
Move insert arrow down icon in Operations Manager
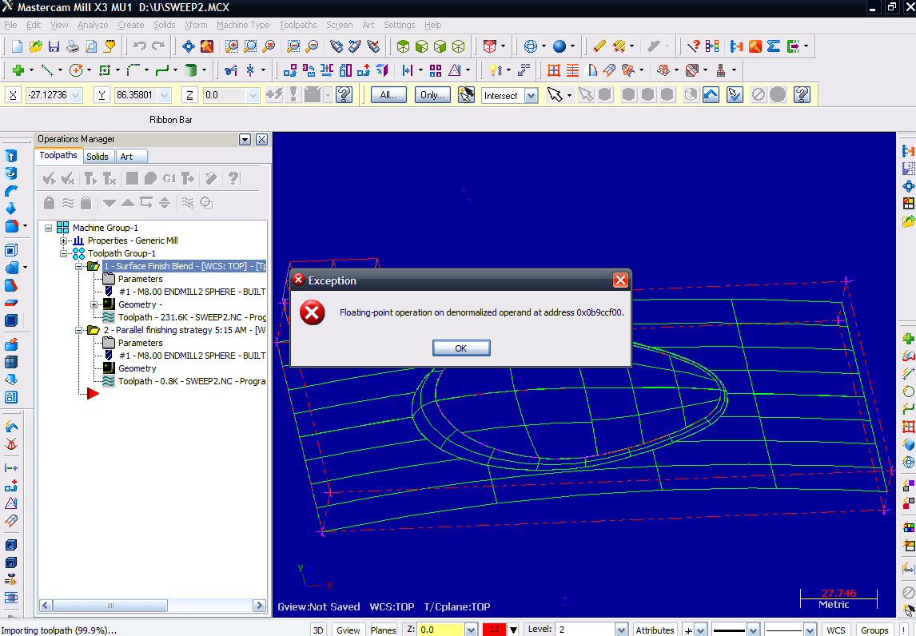(x=110, y=203)
